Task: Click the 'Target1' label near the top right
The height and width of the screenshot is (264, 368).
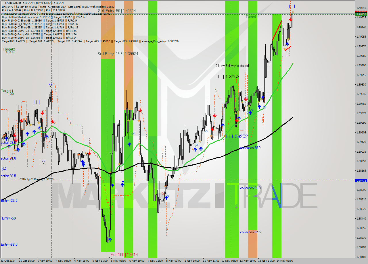Action: click(x=252, y=17)
